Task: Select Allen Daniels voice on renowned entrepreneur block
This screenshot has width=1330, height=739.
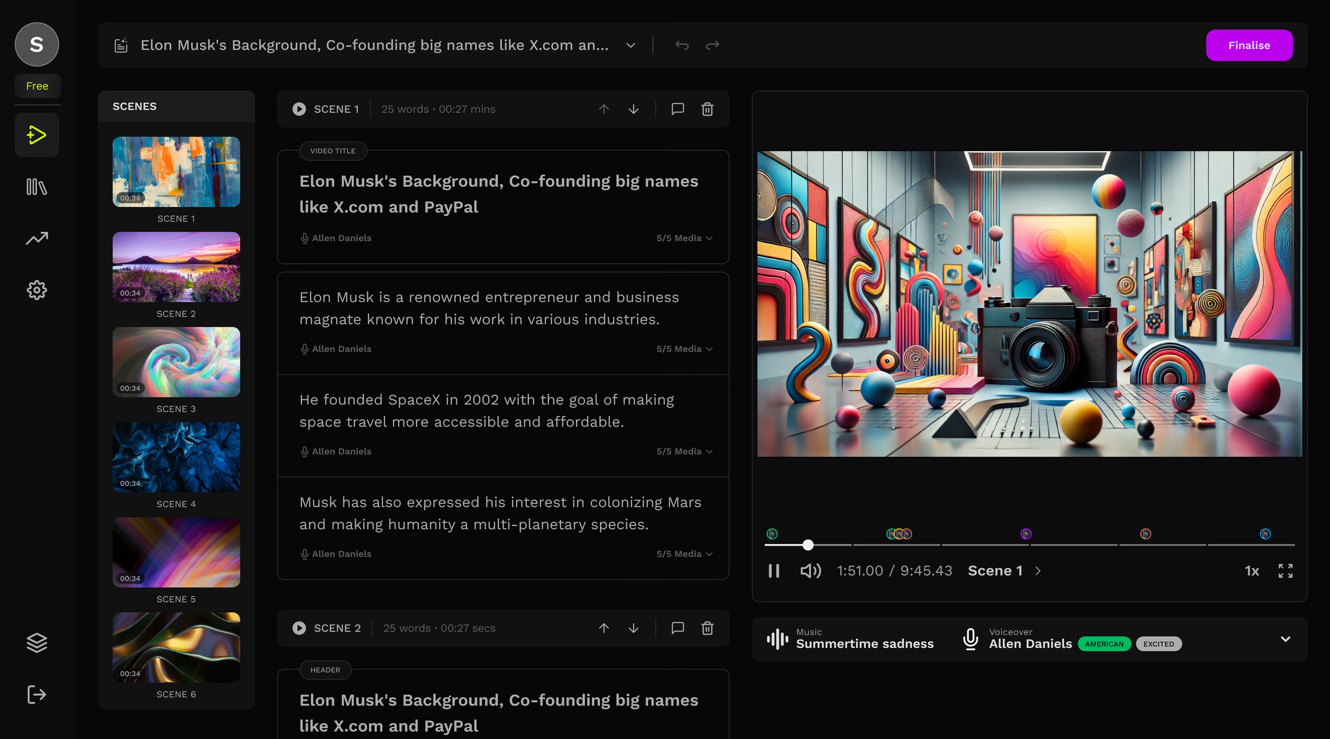Action: click(336, 349)
